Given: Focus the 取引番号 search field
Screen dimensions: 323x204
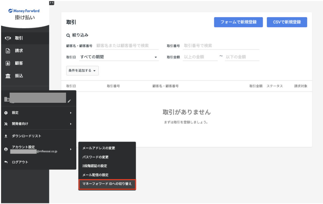Looking at the screenshot, I should (x=221, y=46).
